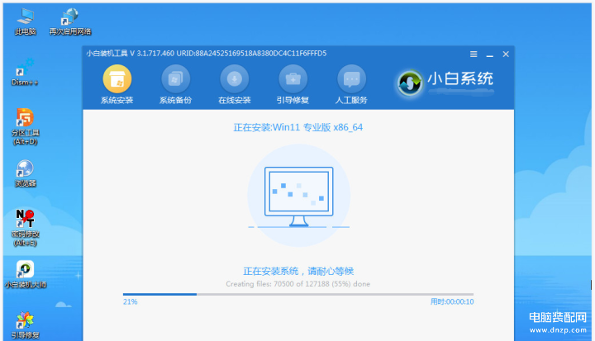Click the installation progress bar
The image size is (595, 341).
point(298,294)
